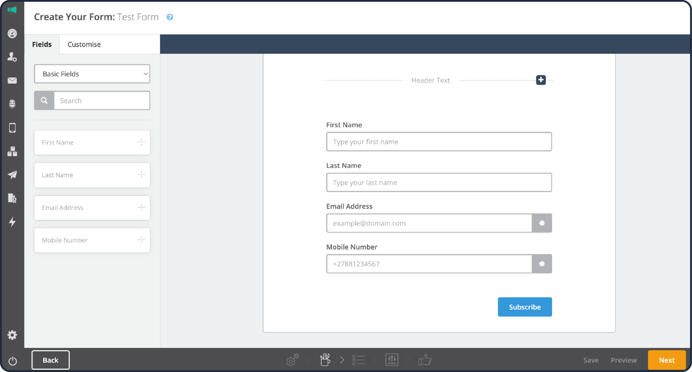Viewport: 692px width, 372px height.
Task: Click the microphone broadcast icon
Action: pyautogui.click(x=12, y=104)
